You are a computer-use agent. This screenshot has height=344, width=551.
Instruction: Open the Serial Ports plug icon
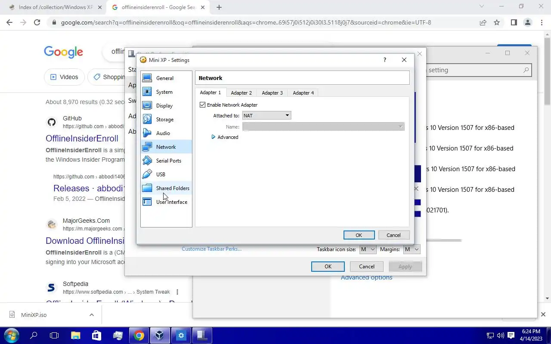click(147, 161)
